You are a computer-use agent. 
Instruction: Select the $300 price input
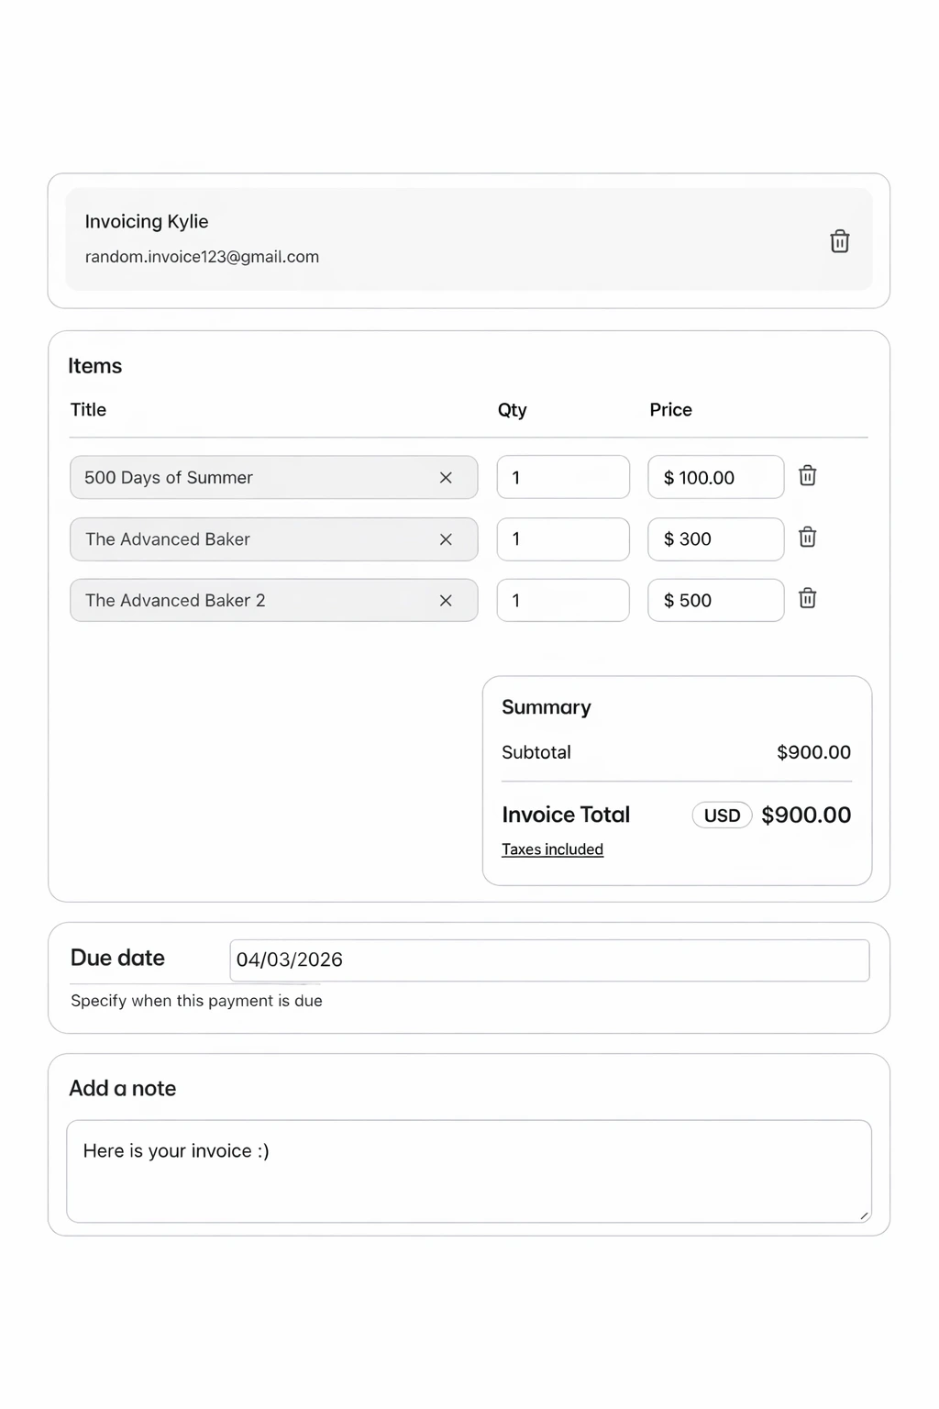click(x=715, y=539)
